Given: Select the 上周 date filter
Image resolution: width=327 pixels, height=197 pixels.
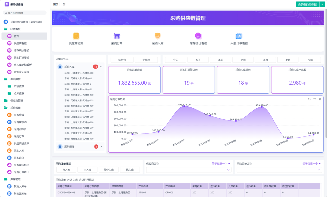Looking at the screenshot, I should tap(243, 60).
